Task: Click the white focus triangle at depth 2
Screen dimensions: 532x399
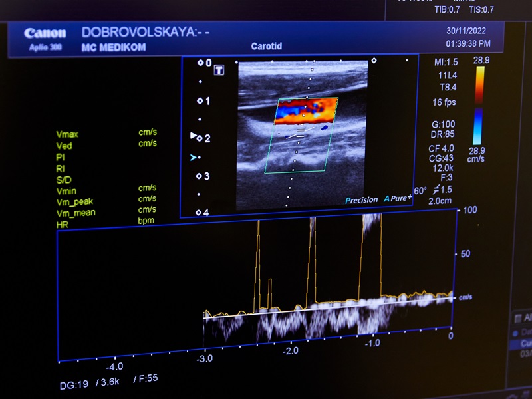Action: (x=194, y=136)
